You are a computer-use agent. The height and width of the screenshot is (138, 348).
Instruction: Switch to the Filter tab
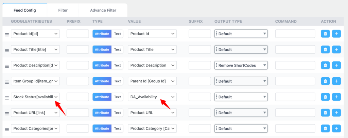coord(63,10)
